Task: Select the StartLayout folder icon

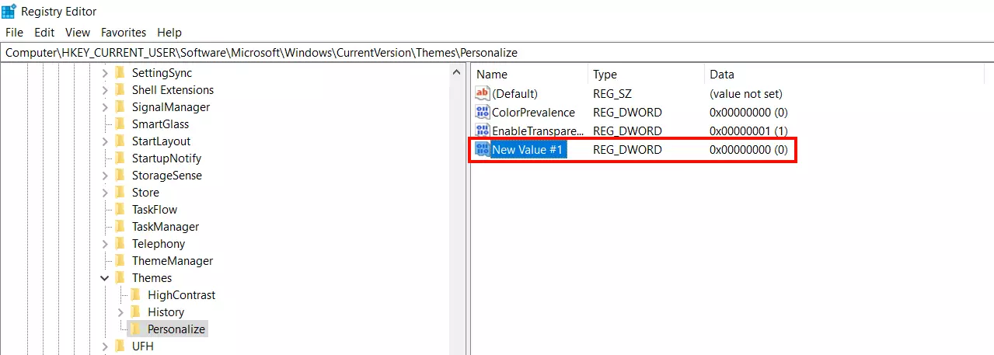Action: pyautogui.click(x=120, y=141)
